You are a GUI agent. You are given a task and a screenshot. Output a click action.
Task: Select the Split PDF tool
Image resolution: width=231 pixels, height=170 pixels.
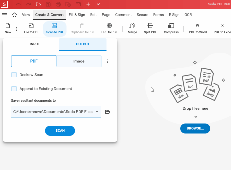coord(150,28)
